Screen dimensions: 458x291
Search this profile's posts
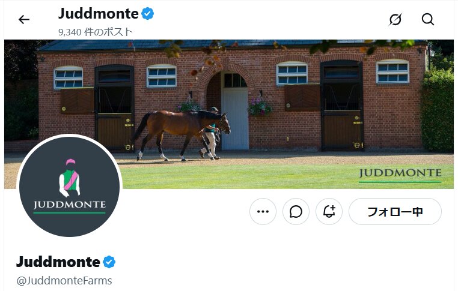428,20
